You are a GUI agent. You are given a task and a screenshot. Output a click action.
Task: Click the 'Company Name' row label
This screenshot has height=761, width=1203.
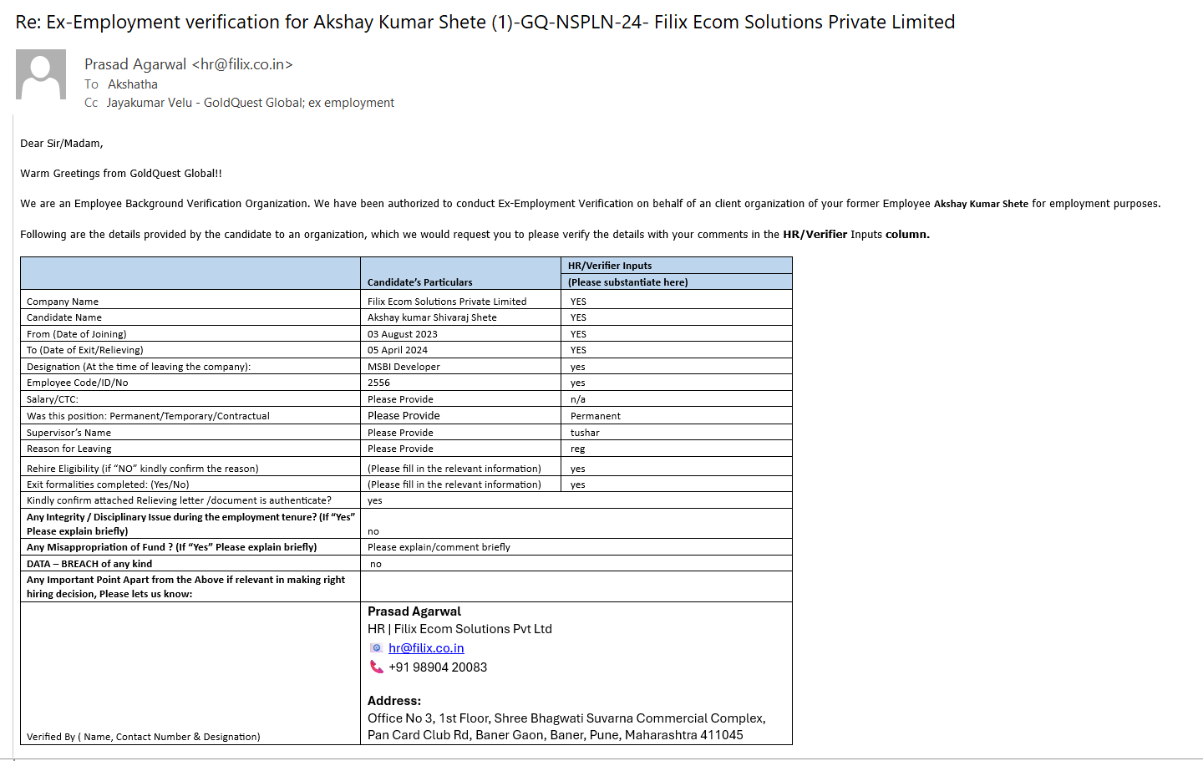pyautogui.click(x=63, y=302)
